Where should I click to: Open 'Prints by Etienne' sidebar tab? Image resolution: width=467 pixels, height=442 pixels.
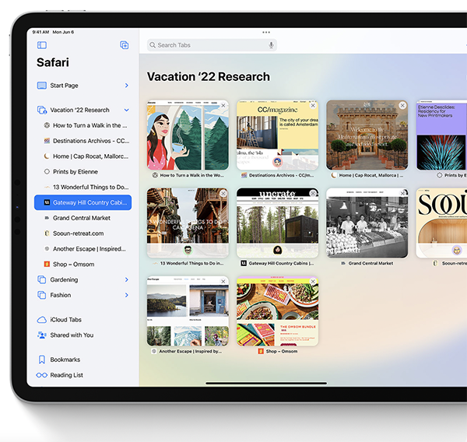click(x=83, y=171)
